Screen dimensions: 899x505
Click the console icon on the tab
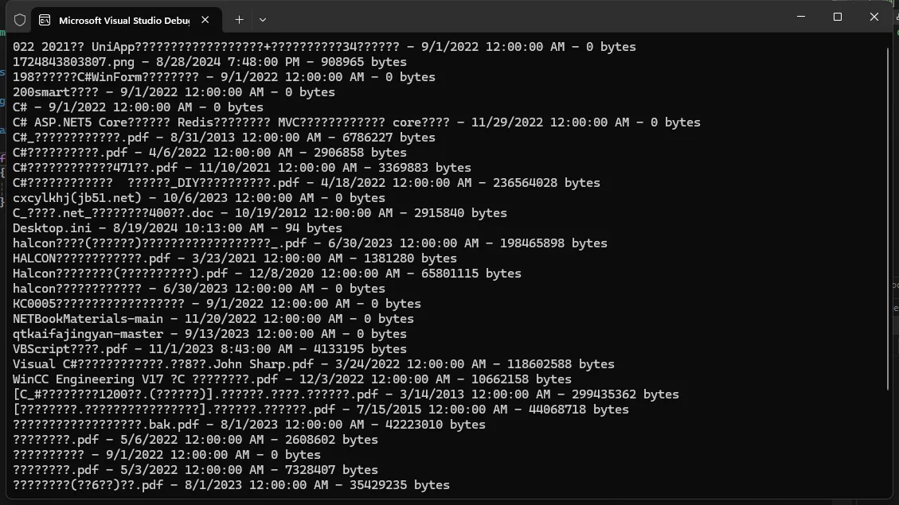pyautogui.click(x=45, y=19)
